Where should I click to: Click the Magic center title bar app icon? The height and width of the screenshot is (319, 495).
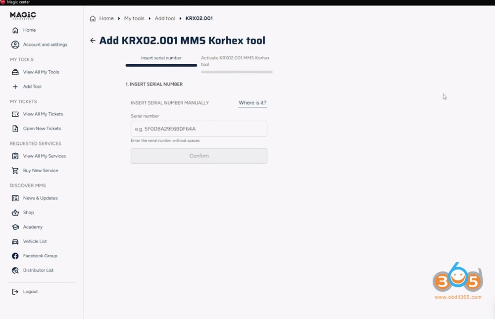[3, 2]
